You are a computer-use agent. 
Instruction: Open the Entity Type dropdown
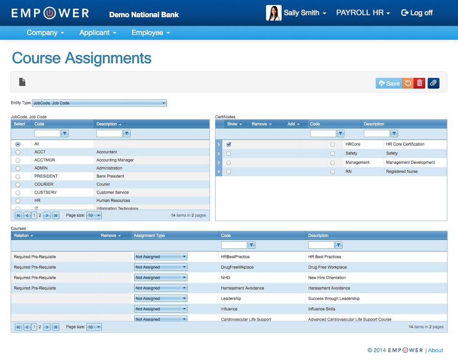click(99, 103)
